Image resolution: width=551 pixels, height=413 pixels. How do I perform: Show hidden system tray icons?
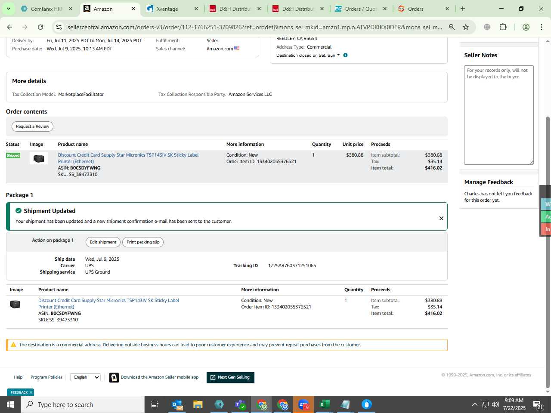474,404
